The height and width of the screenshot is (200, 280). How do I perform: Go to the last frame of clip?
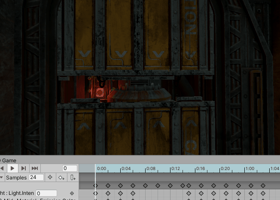pos(35,168)
